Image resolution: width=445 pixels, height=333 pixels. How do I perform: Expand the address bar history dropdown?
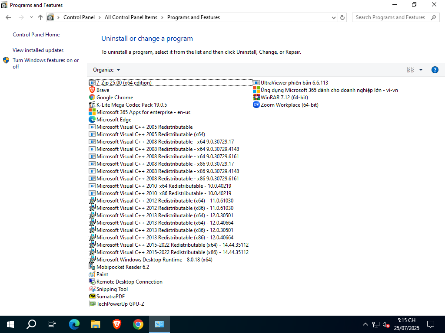(x=333, y=17)
